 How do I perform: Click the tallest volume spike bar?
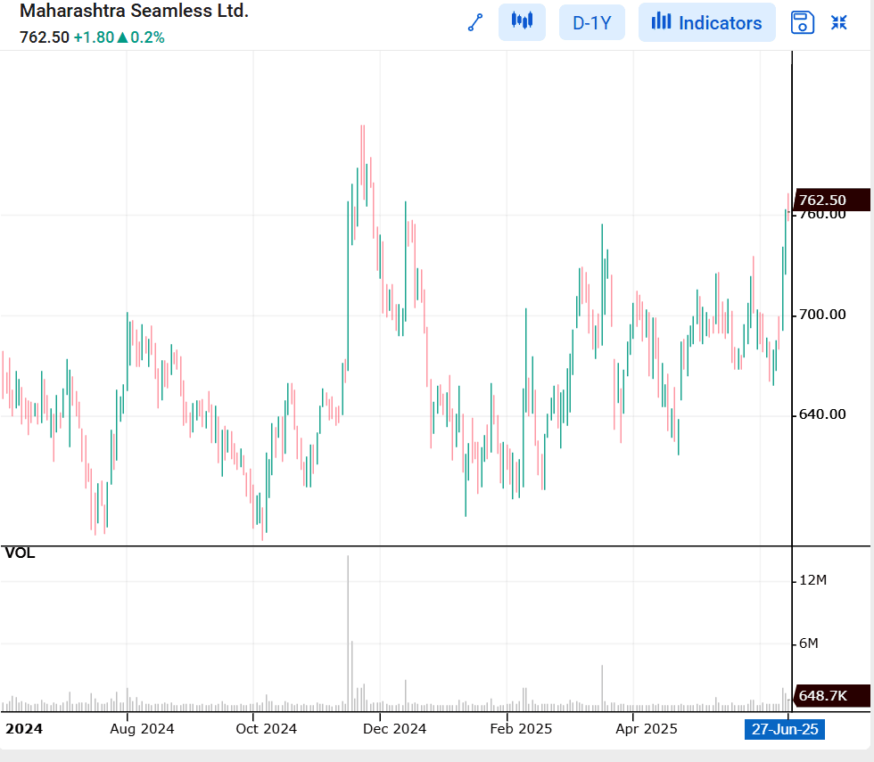click(348, 634)
